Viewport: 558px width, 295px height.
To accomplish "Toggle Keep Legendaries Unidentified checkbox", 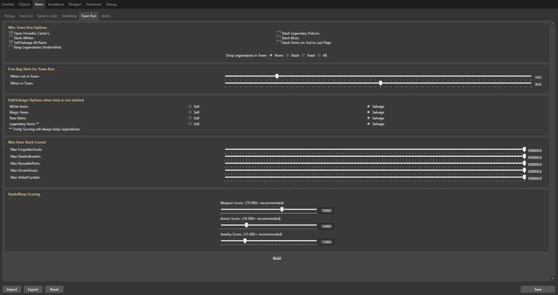I will click(11, 47).
